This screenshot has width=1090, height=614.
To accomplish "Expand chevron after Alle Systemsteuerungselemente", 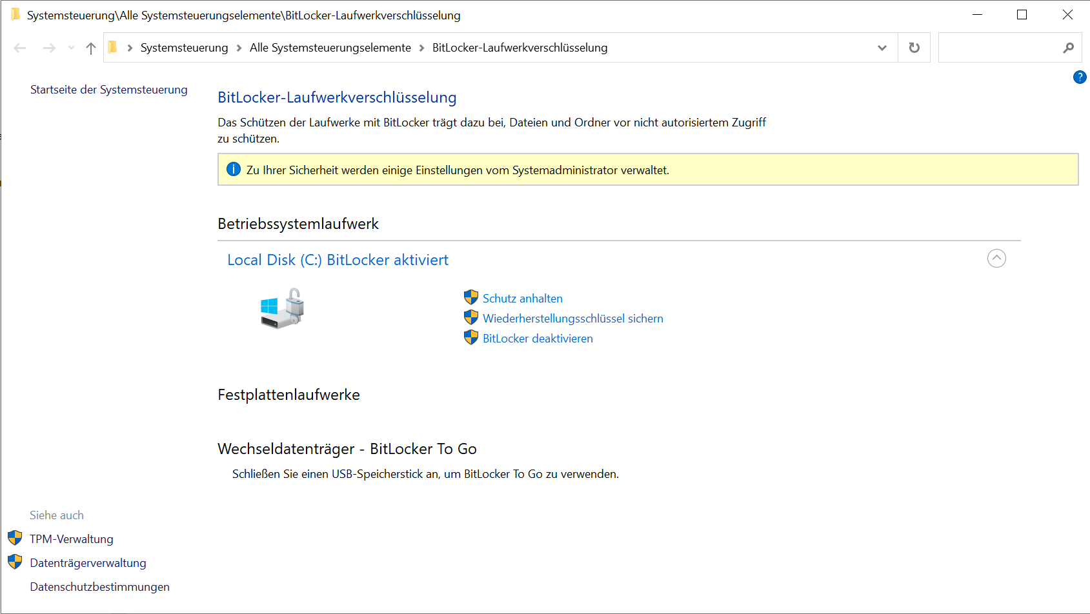I will (421, 48).
